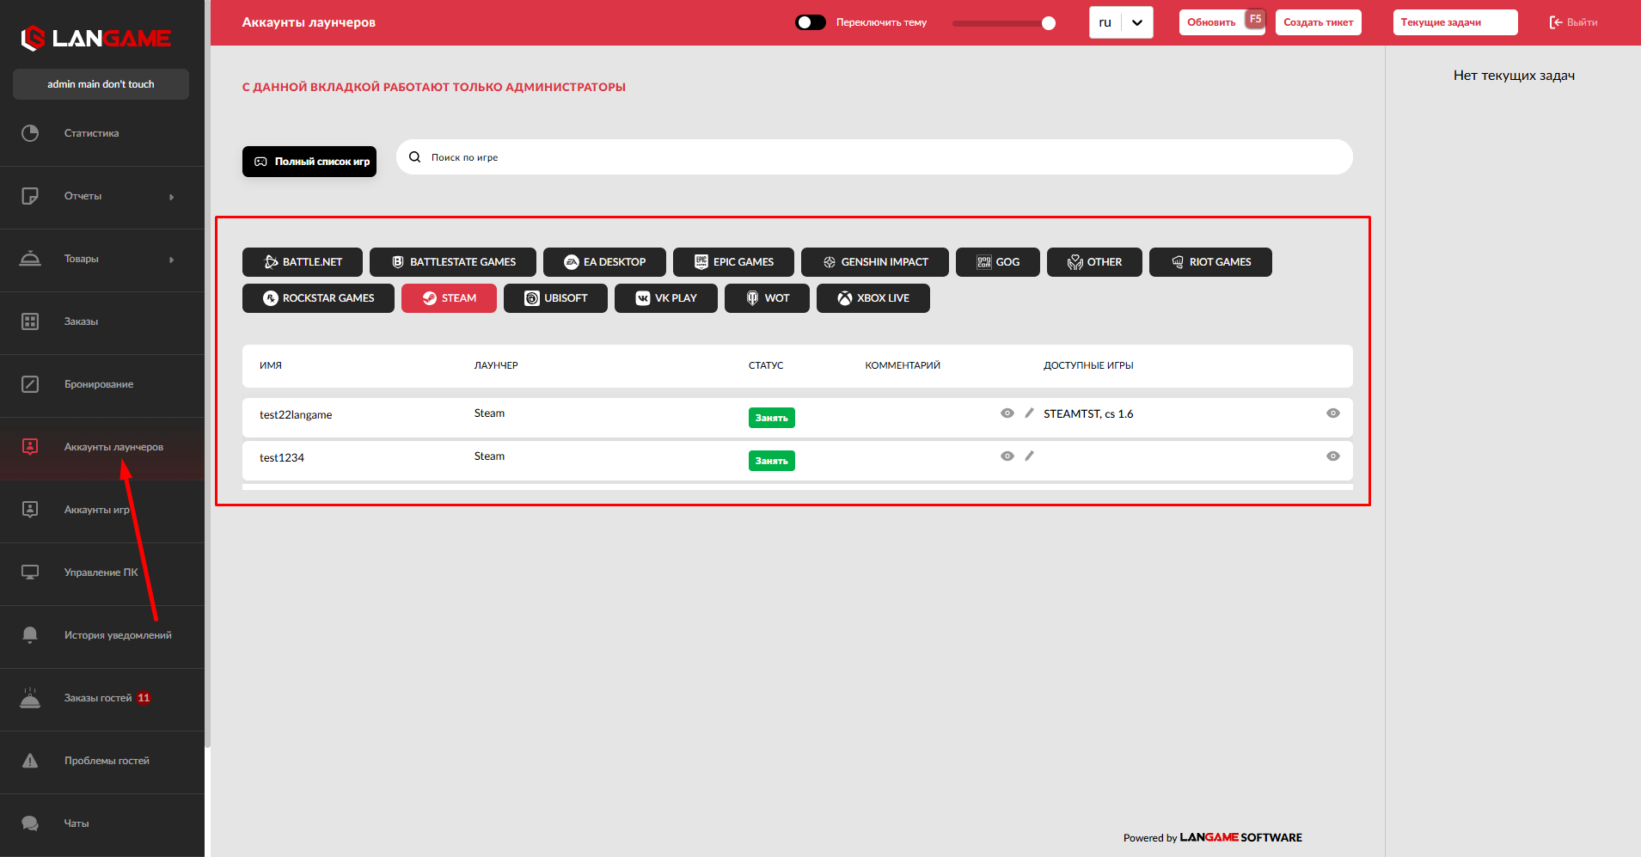
Task: Open the История уведомлений menu item
Action: 102,635
